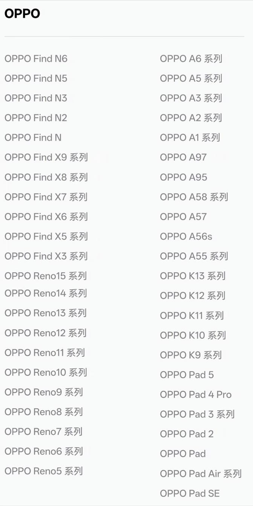Open the OPPO Pad SE link
253x506 pixels.
190,494
